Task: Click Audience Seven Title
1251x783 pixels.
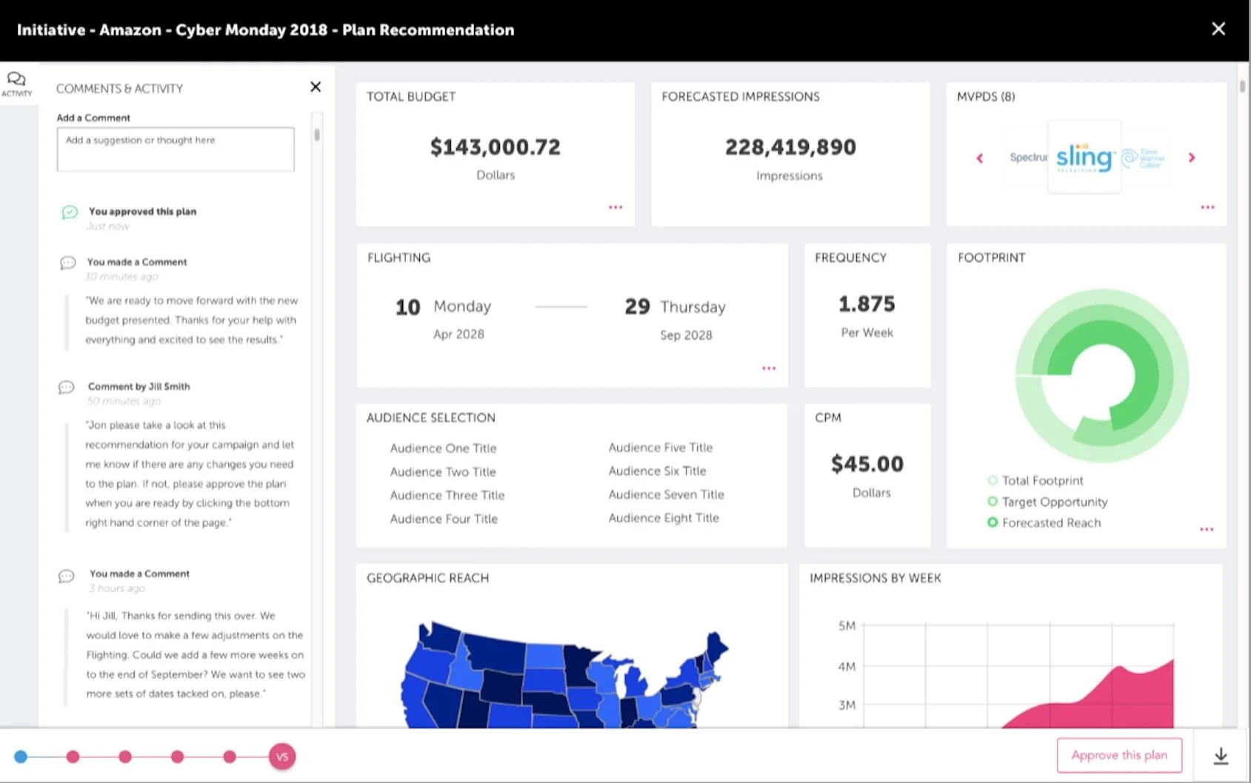Action: click(666, 494)
